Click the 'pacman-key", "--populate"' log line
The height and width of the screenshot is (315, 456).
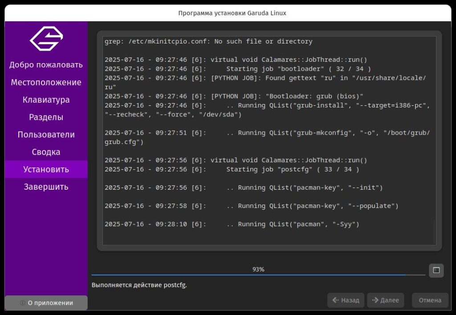coord(252,206)
